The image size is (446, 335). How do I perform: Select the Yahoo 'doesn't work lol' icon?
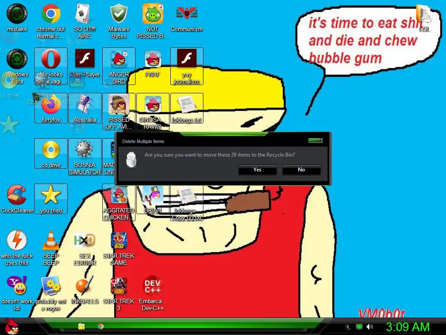click(x=17, y=294)
